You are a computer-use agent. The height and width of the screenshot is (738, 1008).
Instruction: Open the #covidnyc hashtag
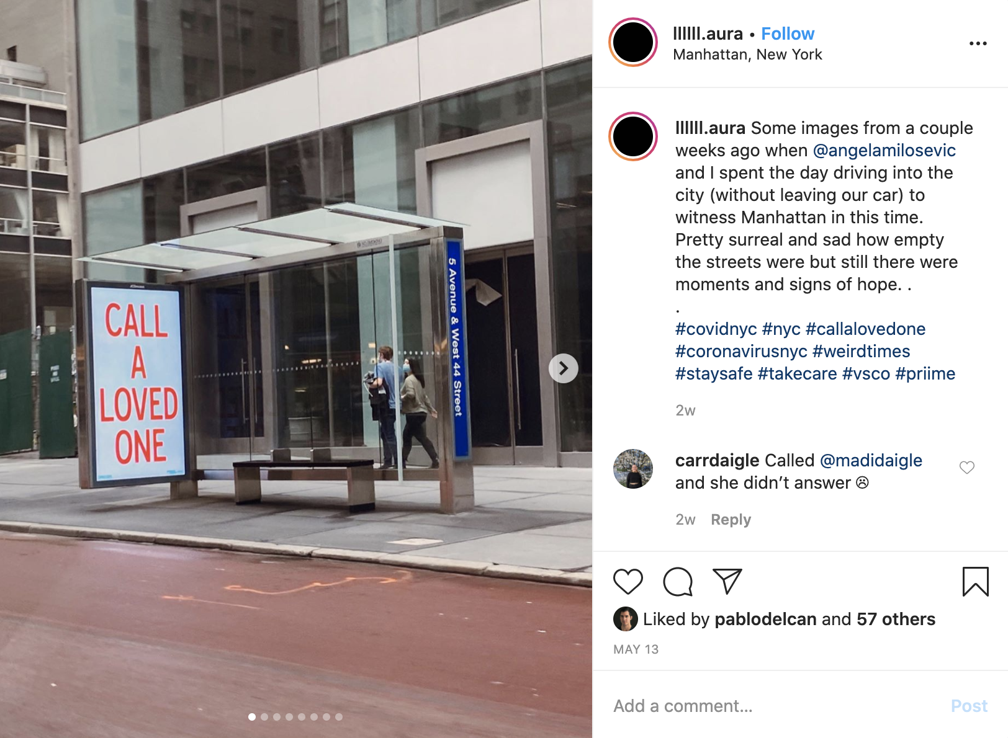point(716,329)
